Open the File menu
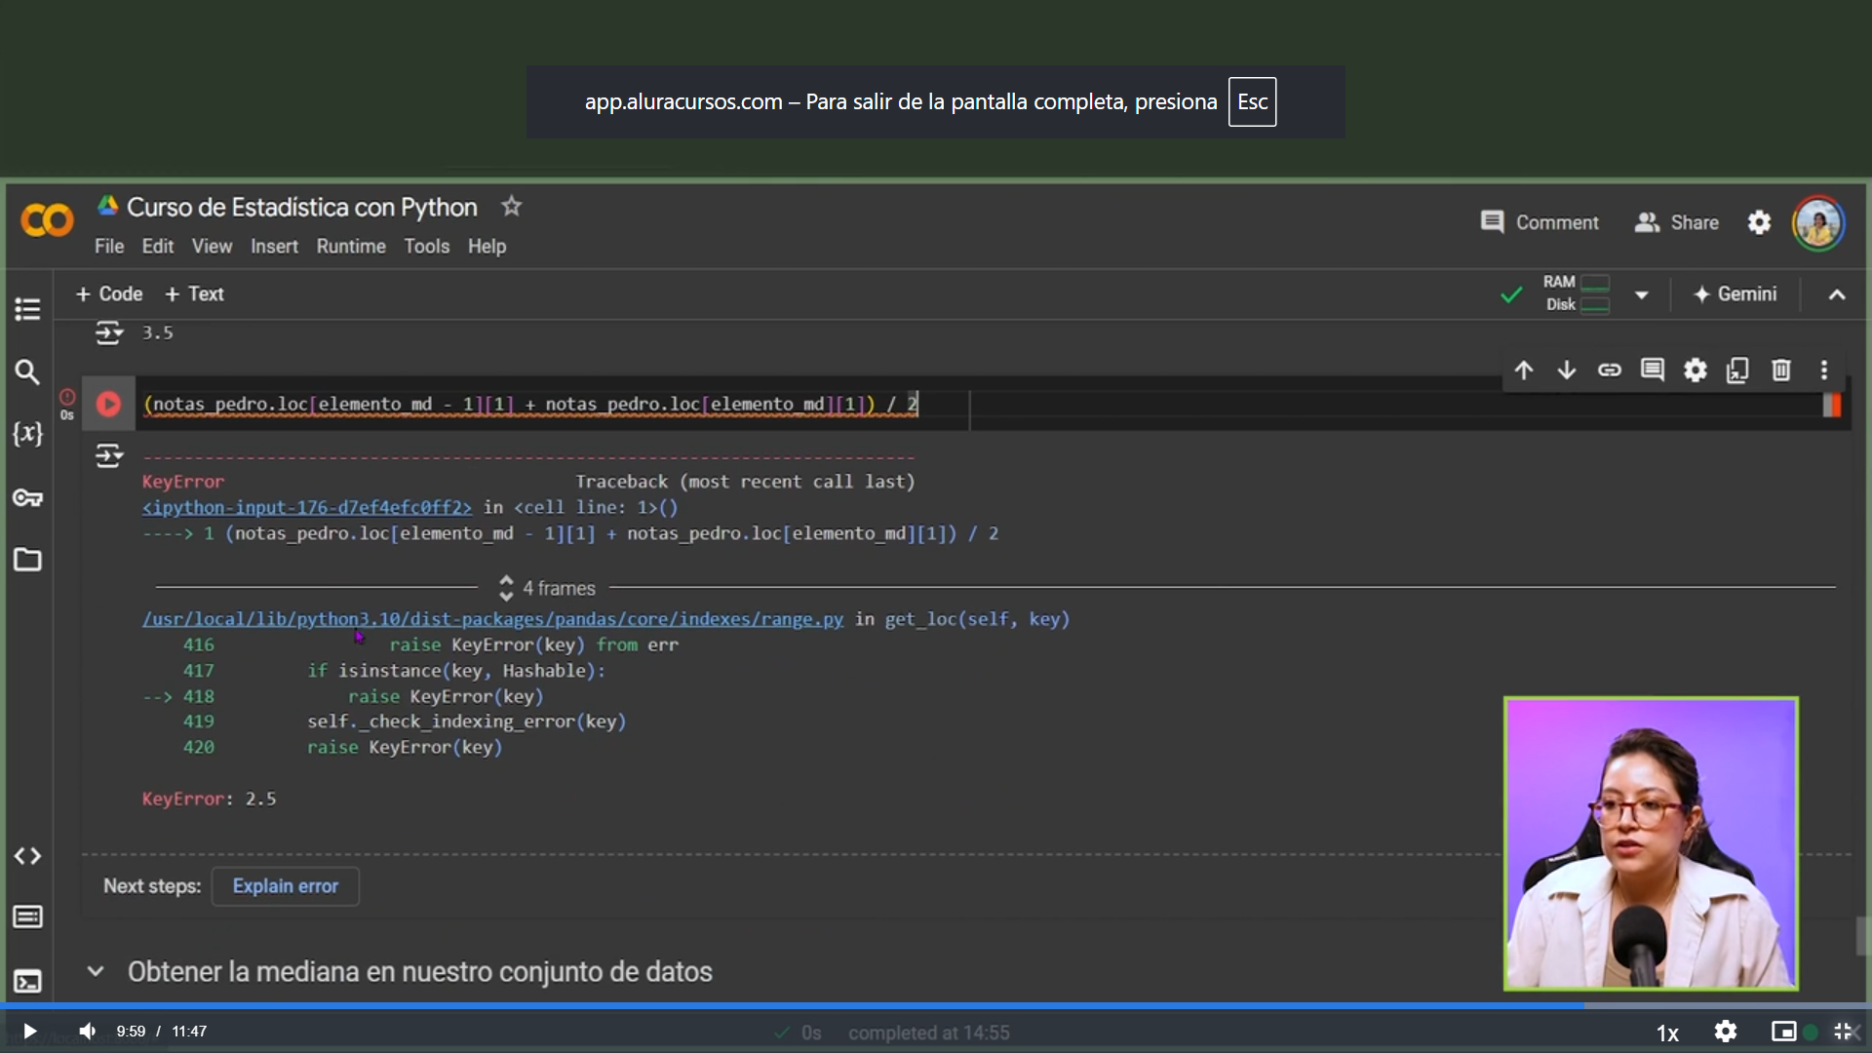 pyautogui.click(x=109, y=247)
